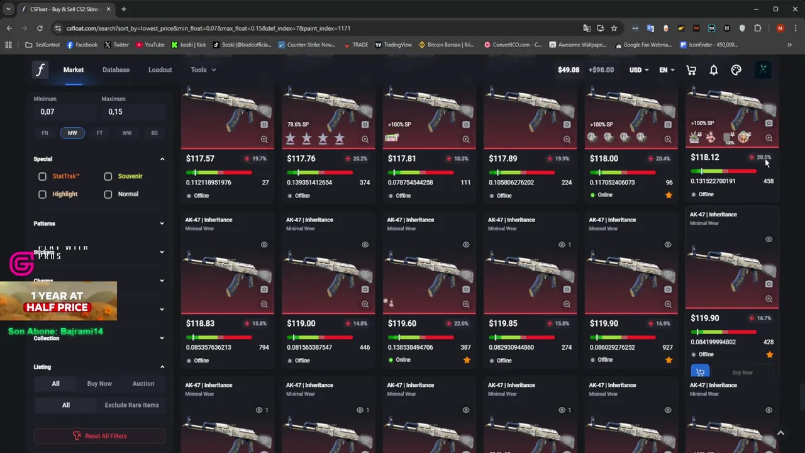Screen dimensions: 805x453
Task: Go back using the browser back arrow
Action: pyautogui.click(x=9, y=28)
